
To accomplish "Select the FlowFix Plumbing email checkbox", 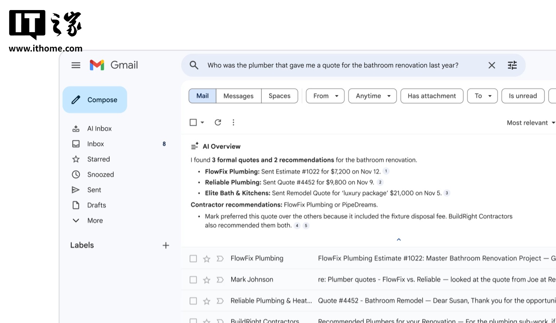I will (x=193, y=258).
